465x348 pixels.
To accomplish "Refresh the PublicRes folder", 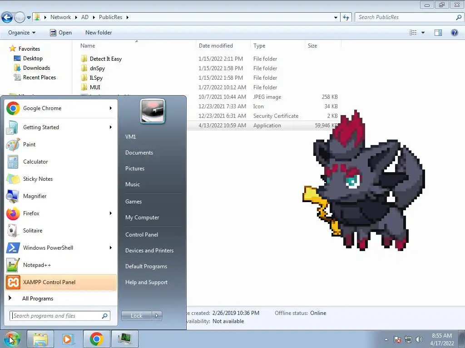I will (346, 18).
